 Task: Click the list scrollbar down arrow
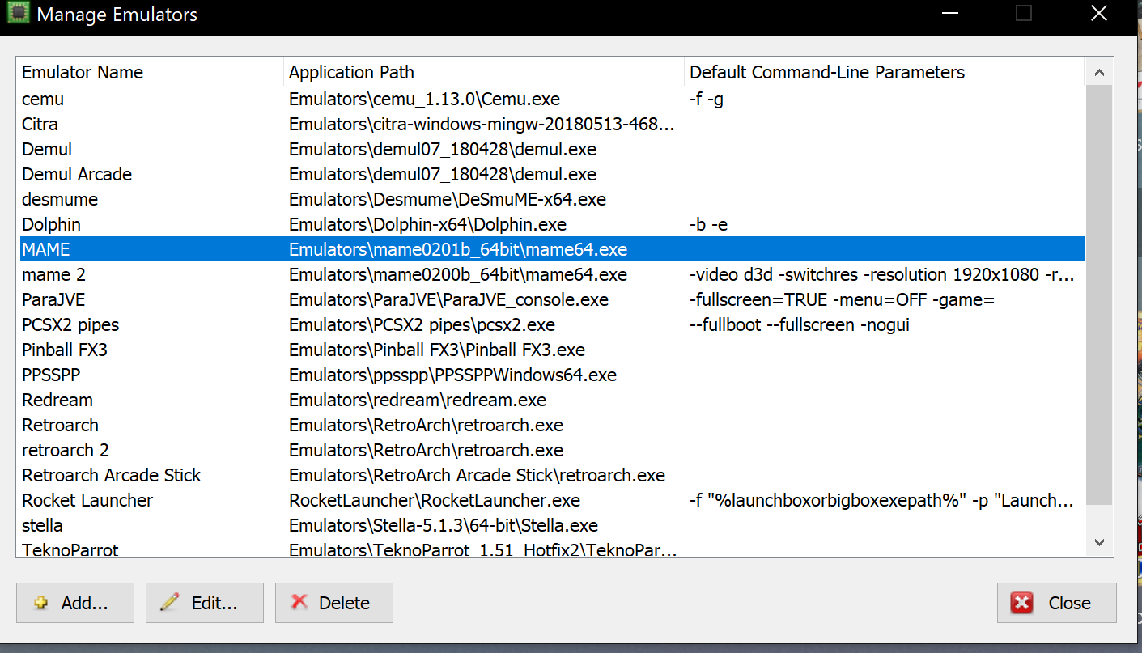tap(1099, 542)
